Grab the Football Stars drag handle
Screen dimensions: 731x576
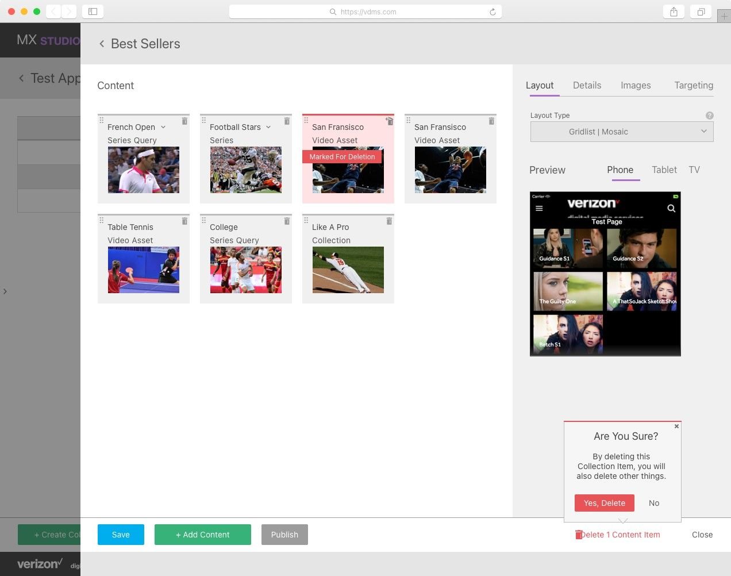[204, 120]
